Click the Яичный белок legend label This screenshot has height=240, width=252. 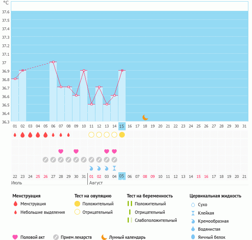[x=215, y=237]
